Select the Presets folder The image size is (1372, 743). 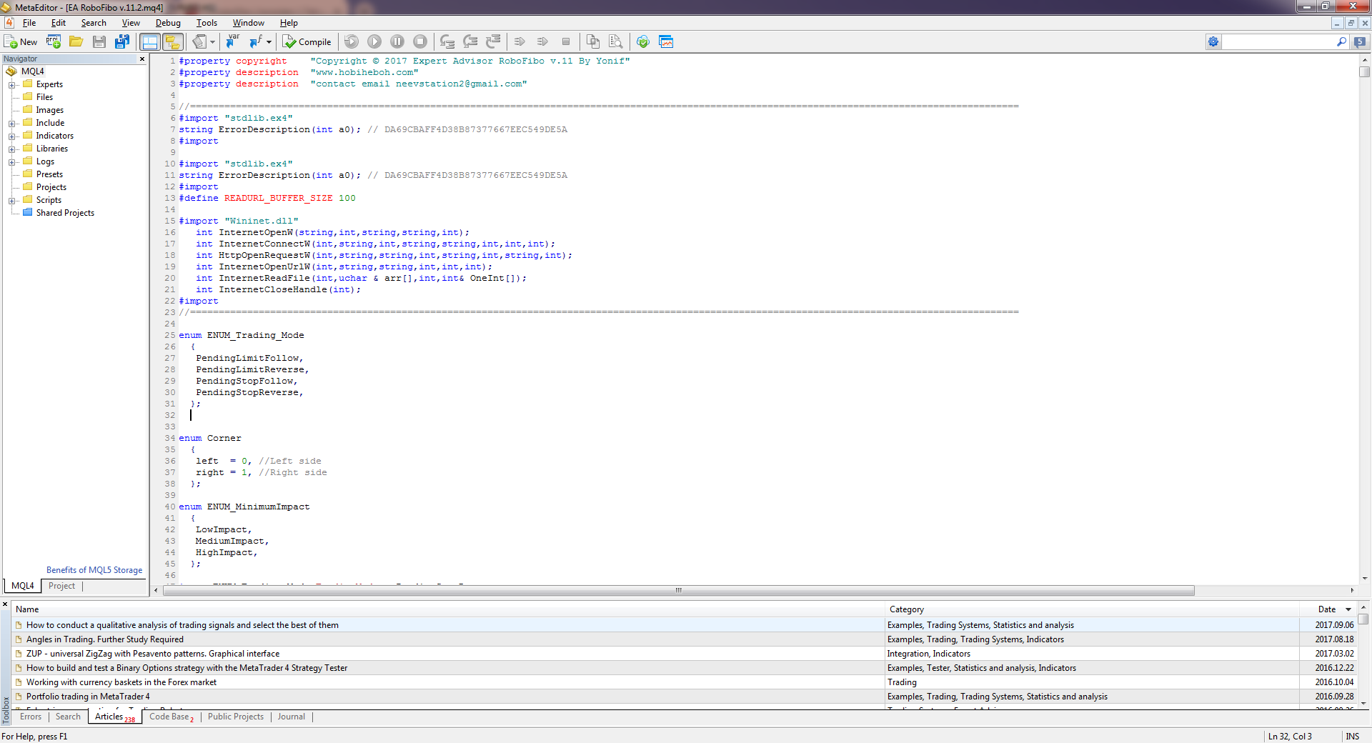(49, 174)
